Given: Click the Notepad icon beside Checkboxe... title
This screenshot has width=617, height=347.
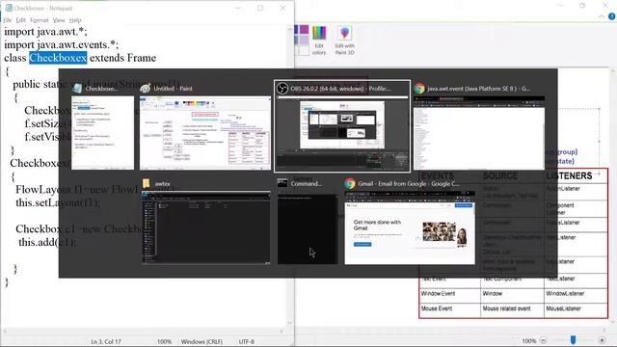Looking at the screenshot, I should (77, 89).
